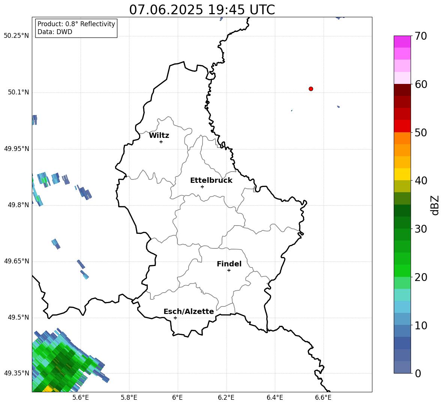Click the 6.6°E longitude label
The height and width of the screenshot is (405, 444).
(x=323, y=398)
